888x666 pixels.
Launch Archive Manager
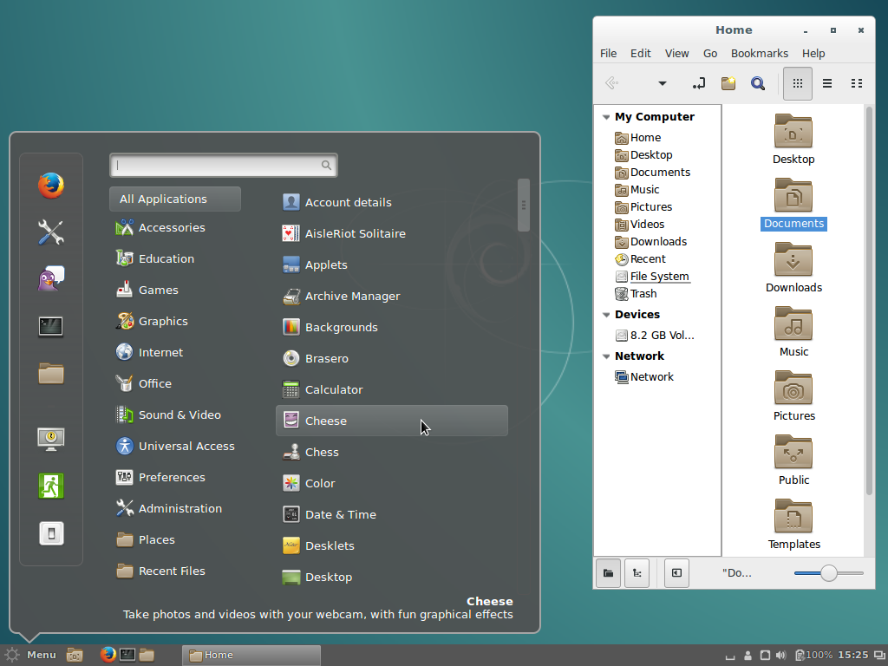click(391, 296)
